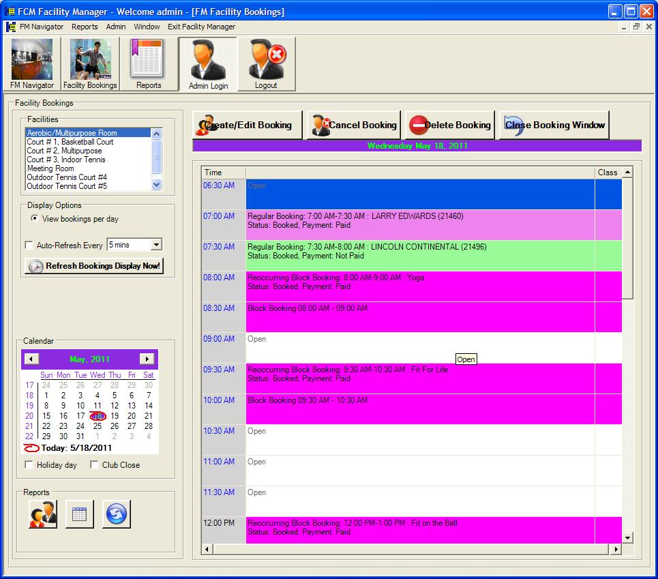
Task: Click Refresh Bookings Display Now button
Action: tap(94, 266)
